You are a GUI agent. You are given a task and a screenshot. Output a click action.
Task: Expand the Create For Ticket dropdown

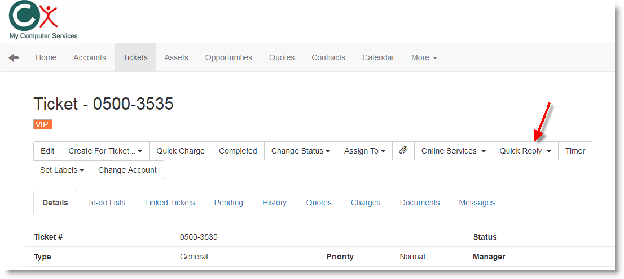[x=105, y=151]
